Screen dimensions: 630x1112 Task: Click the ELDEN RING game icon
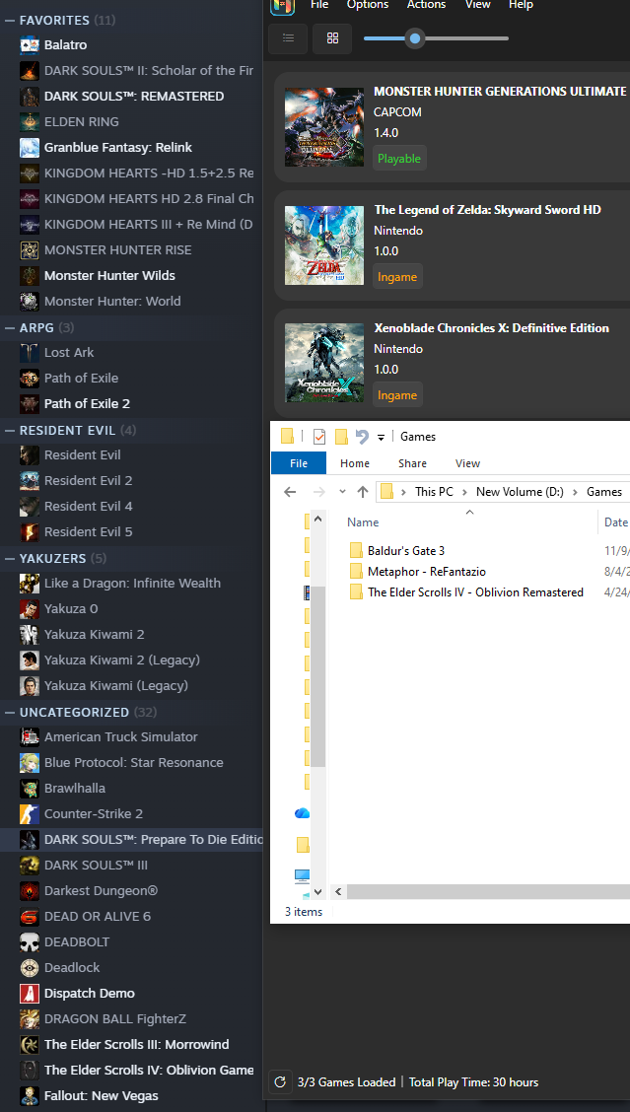30,122
